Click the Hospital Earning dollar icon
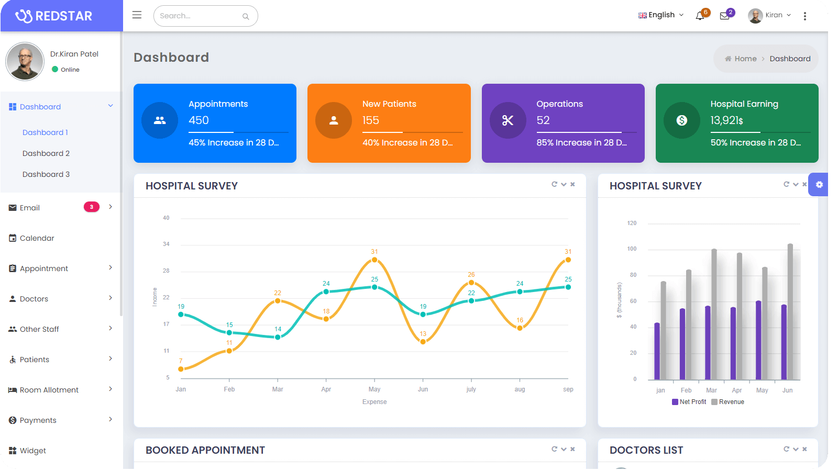Viewport: 838px width, 471px height. [681, 120]
